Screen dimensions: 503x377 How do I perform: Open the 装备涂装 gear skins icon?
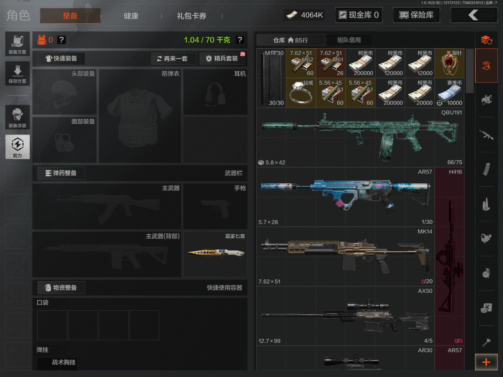click(x=17, y=117)
